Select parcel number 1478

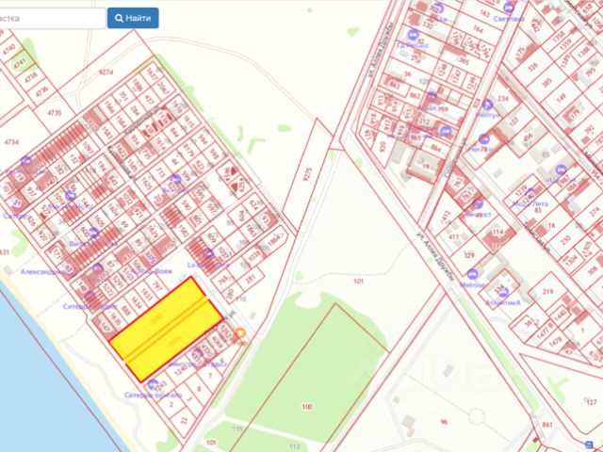pos(556,340)
